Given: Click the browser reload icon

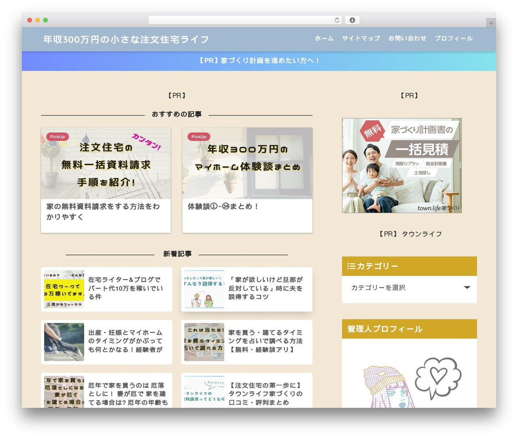Looking at the screenshot, I should [337, 20].
